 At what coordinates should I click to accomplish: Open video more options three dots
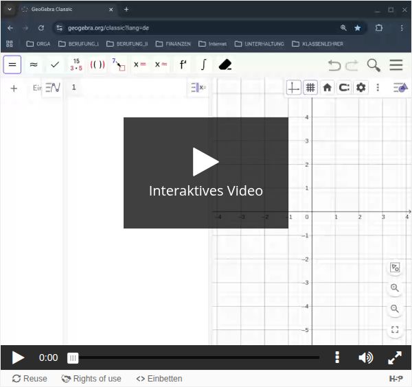point(337,357)
